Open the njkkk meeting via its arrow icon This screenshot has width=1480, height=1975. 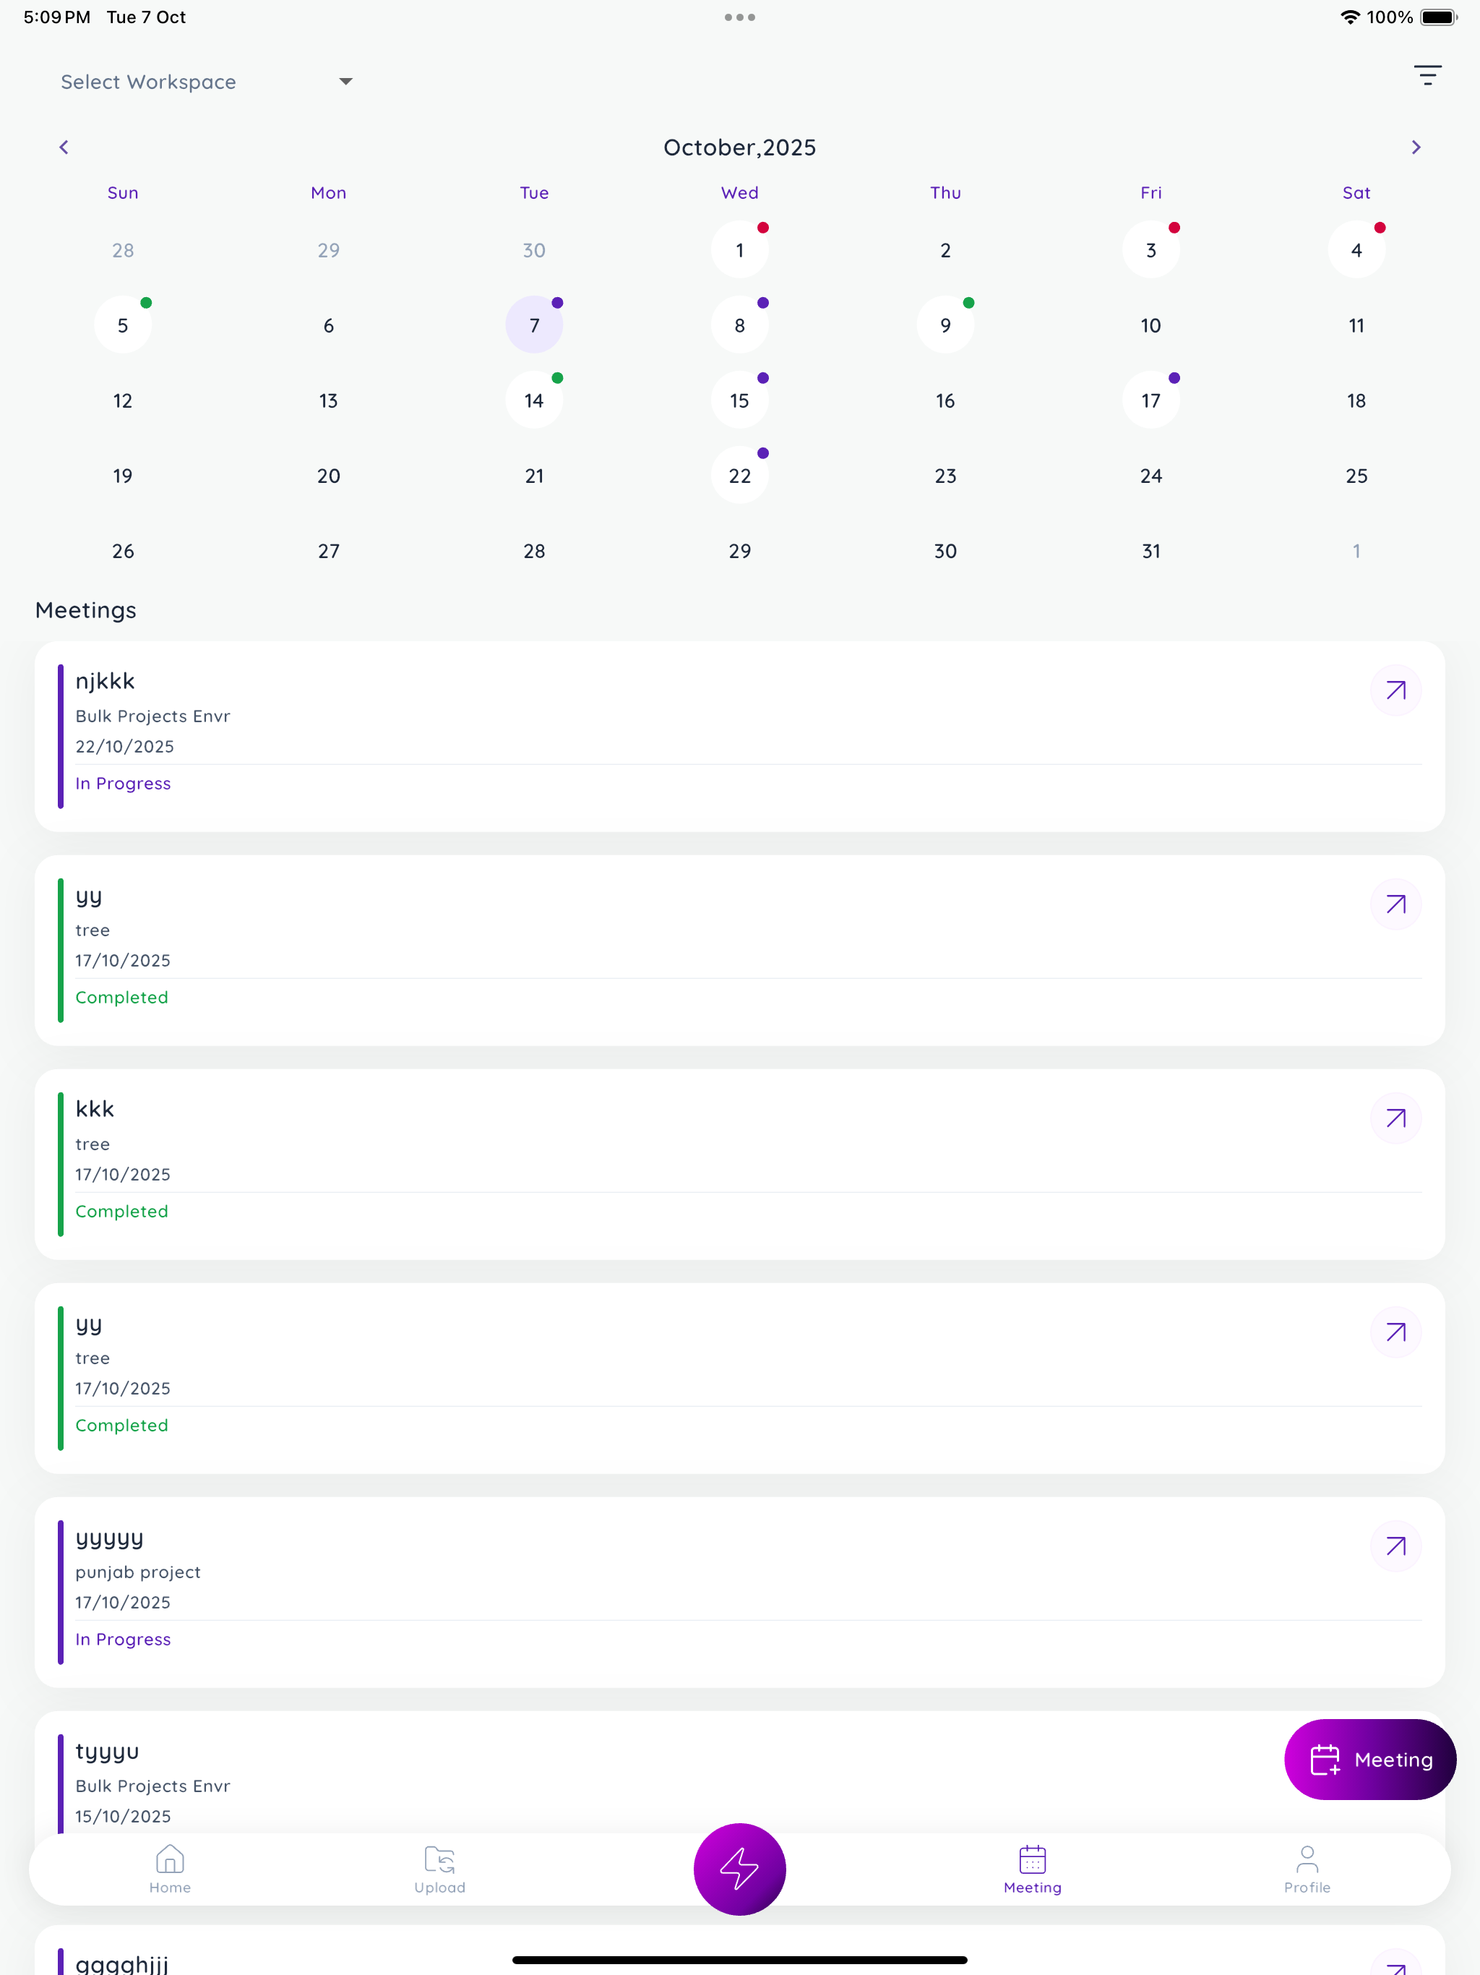pos(1395,690)
